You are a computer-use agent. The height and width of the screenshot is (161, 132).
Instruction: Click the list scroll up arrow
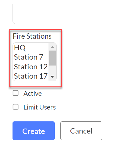pyautogui.click(x=52, y=47)
